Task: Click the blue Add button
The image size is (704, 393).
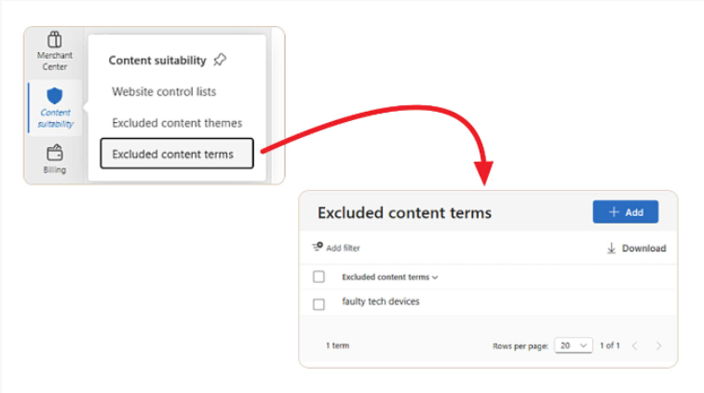Action: click(626, 212)
